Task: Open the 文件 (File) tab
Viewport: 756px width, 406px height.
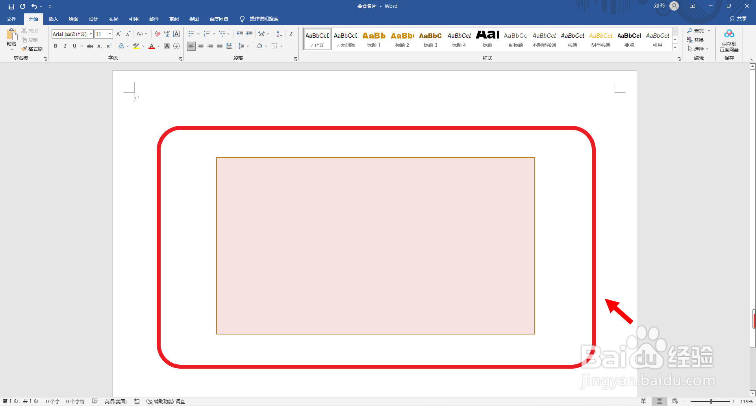Action: [x=11, y=19]
